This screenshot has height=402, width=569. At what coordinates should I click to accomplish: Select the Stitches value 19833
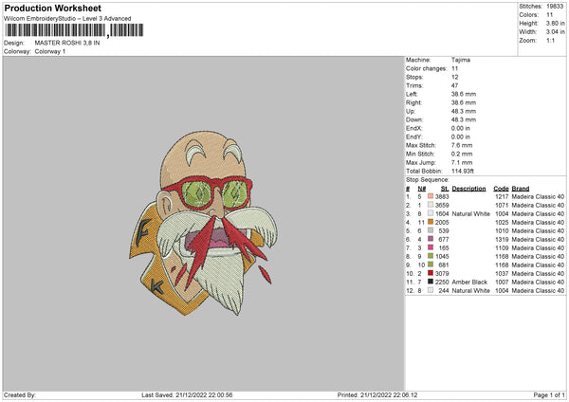(x=555, y=7)
